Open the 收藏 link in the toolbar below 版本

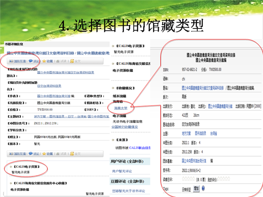tap(50, 154)
